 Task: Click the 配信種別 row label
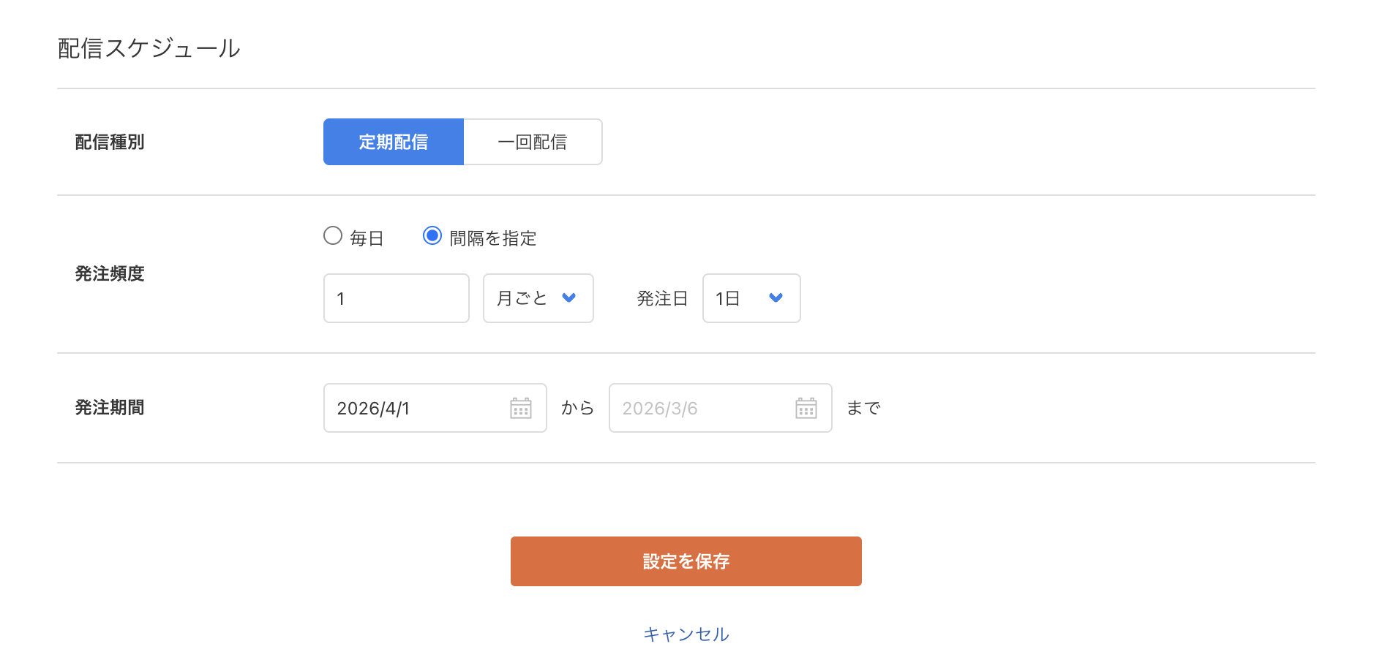tap(110, 141)
